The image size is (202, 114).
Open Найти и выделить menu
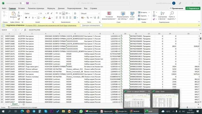coord(172,16)
